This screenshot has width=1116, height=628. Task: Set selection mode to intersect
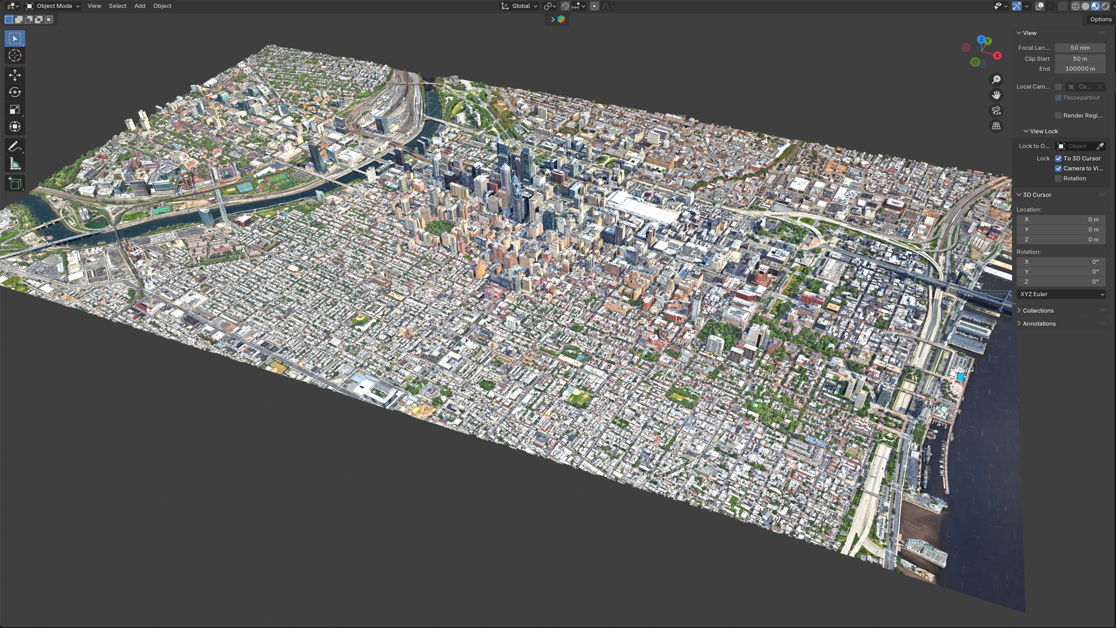point(49,19)
